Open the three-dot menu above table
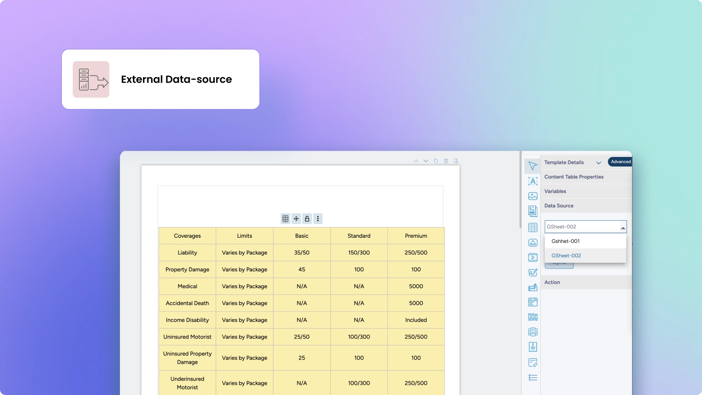The image size is (702, 395). (x=318, y=219)
